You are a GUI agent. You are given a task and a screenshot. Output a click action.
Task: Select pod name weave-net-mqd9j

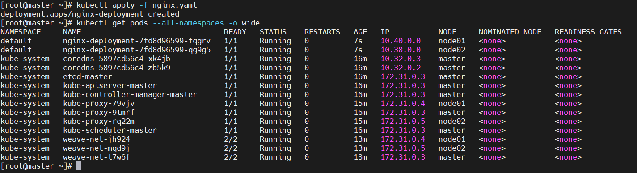[97, 148]
